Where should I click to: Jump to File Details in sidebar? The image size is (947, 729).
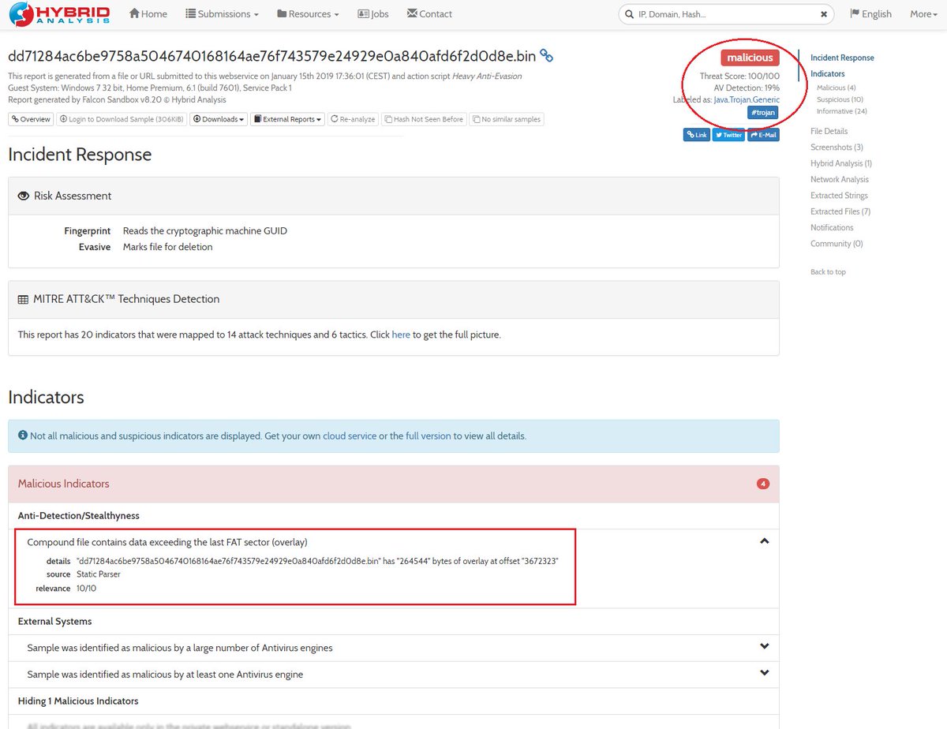coord(829,131)
